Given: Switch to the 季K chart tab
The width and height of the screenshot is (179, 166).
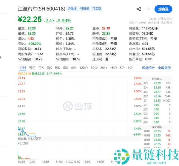Looking at the screenshot, I should pyautogui.click(x=66, y=68).
